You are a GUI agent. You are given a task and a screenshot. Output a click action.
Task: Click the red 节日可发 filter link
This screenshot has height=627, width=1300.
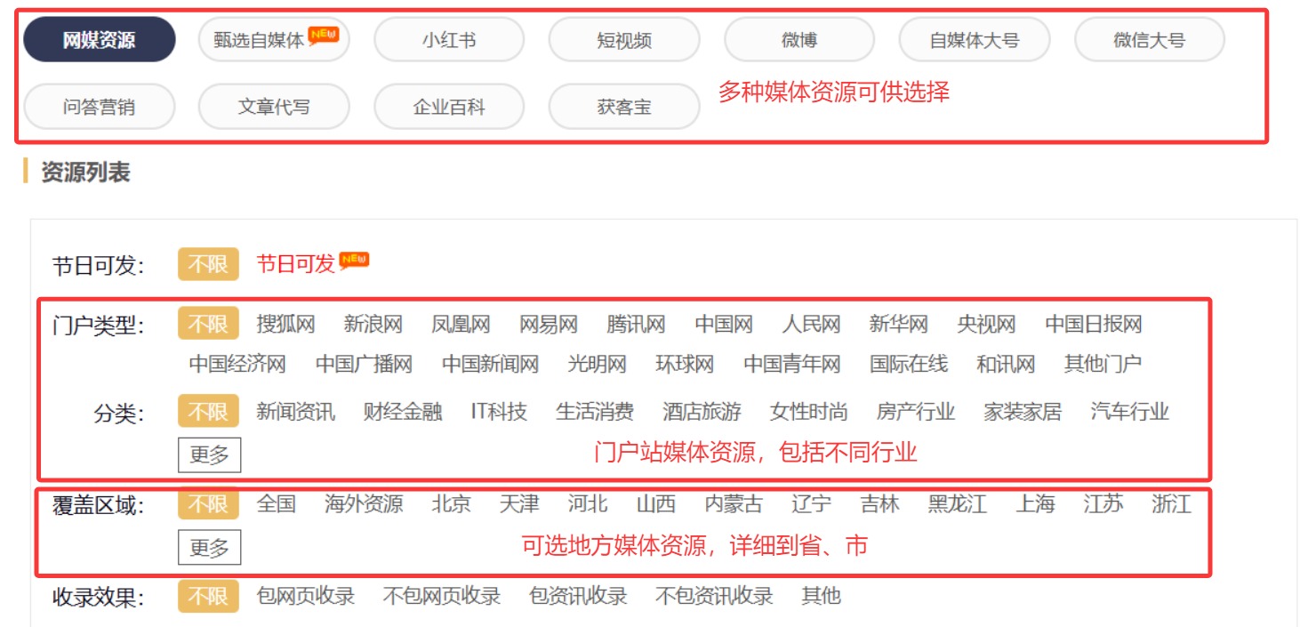point(295,263)
